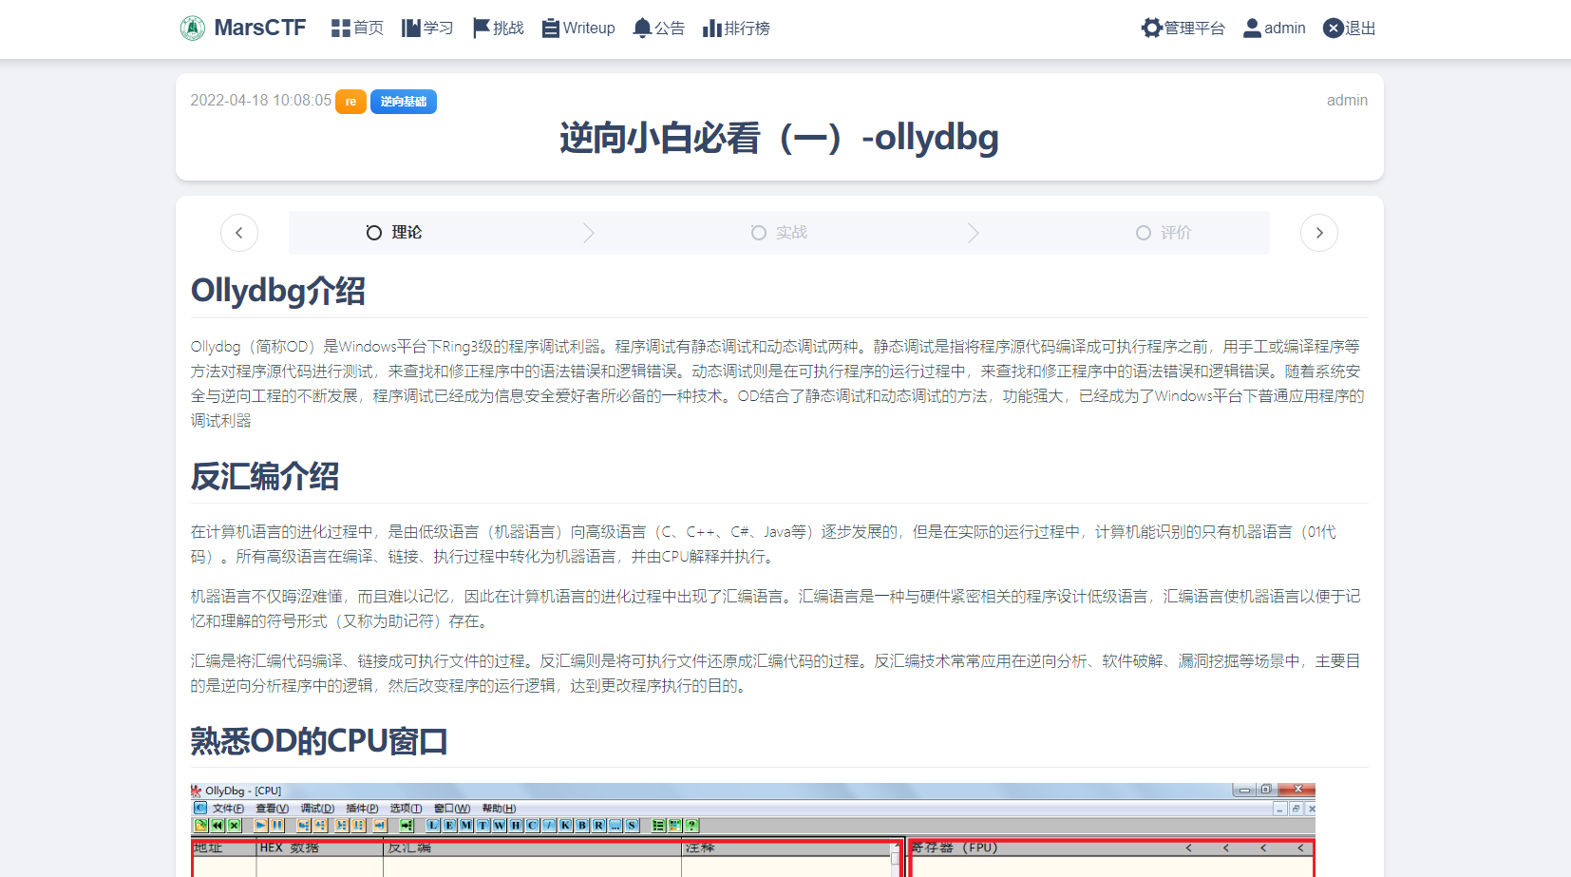Viewport: 1571px width, 877px height.
Task: Click the X circle icon beside 退出
Action: (1334, 28)
